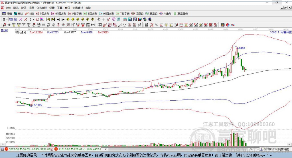292x158 pixels.
Task: Open the 工具 menu
Action: pyautogui.click(x=60, y=8)
